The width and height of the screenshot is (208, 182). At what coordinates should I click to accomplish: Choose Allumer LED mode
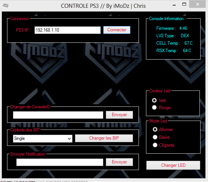[x=155, y=130]
